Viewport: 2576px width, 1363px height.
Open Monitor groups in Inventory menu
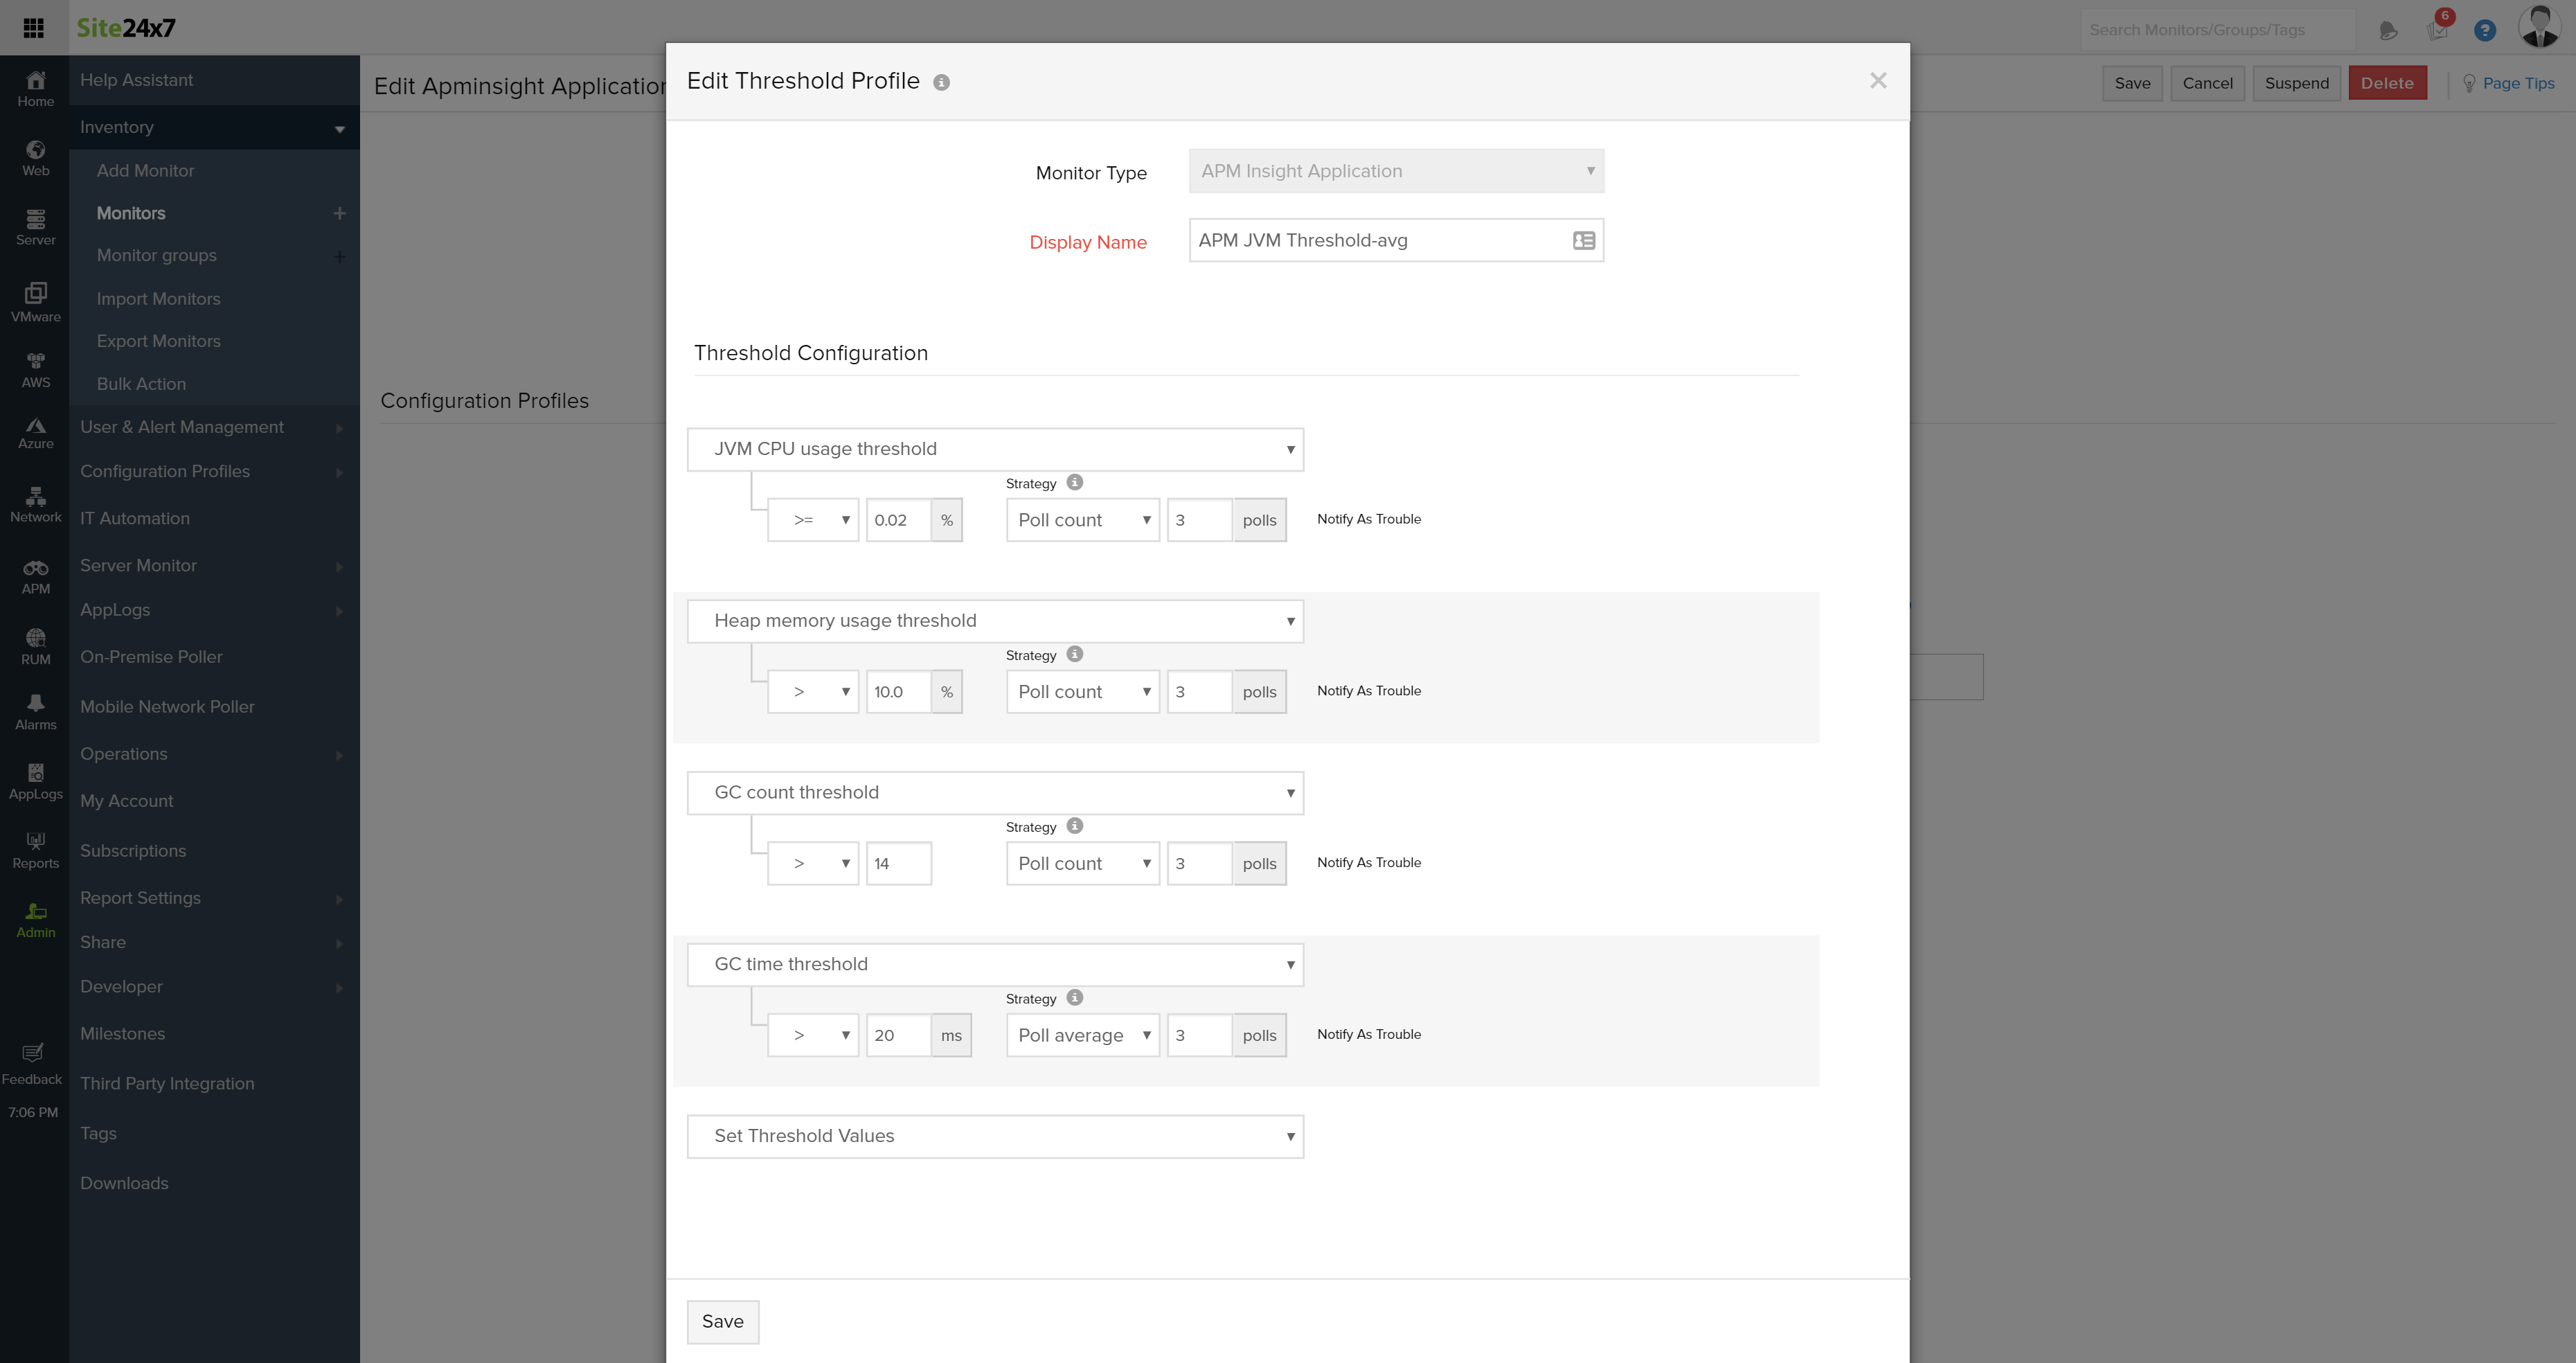click(157, 255)
